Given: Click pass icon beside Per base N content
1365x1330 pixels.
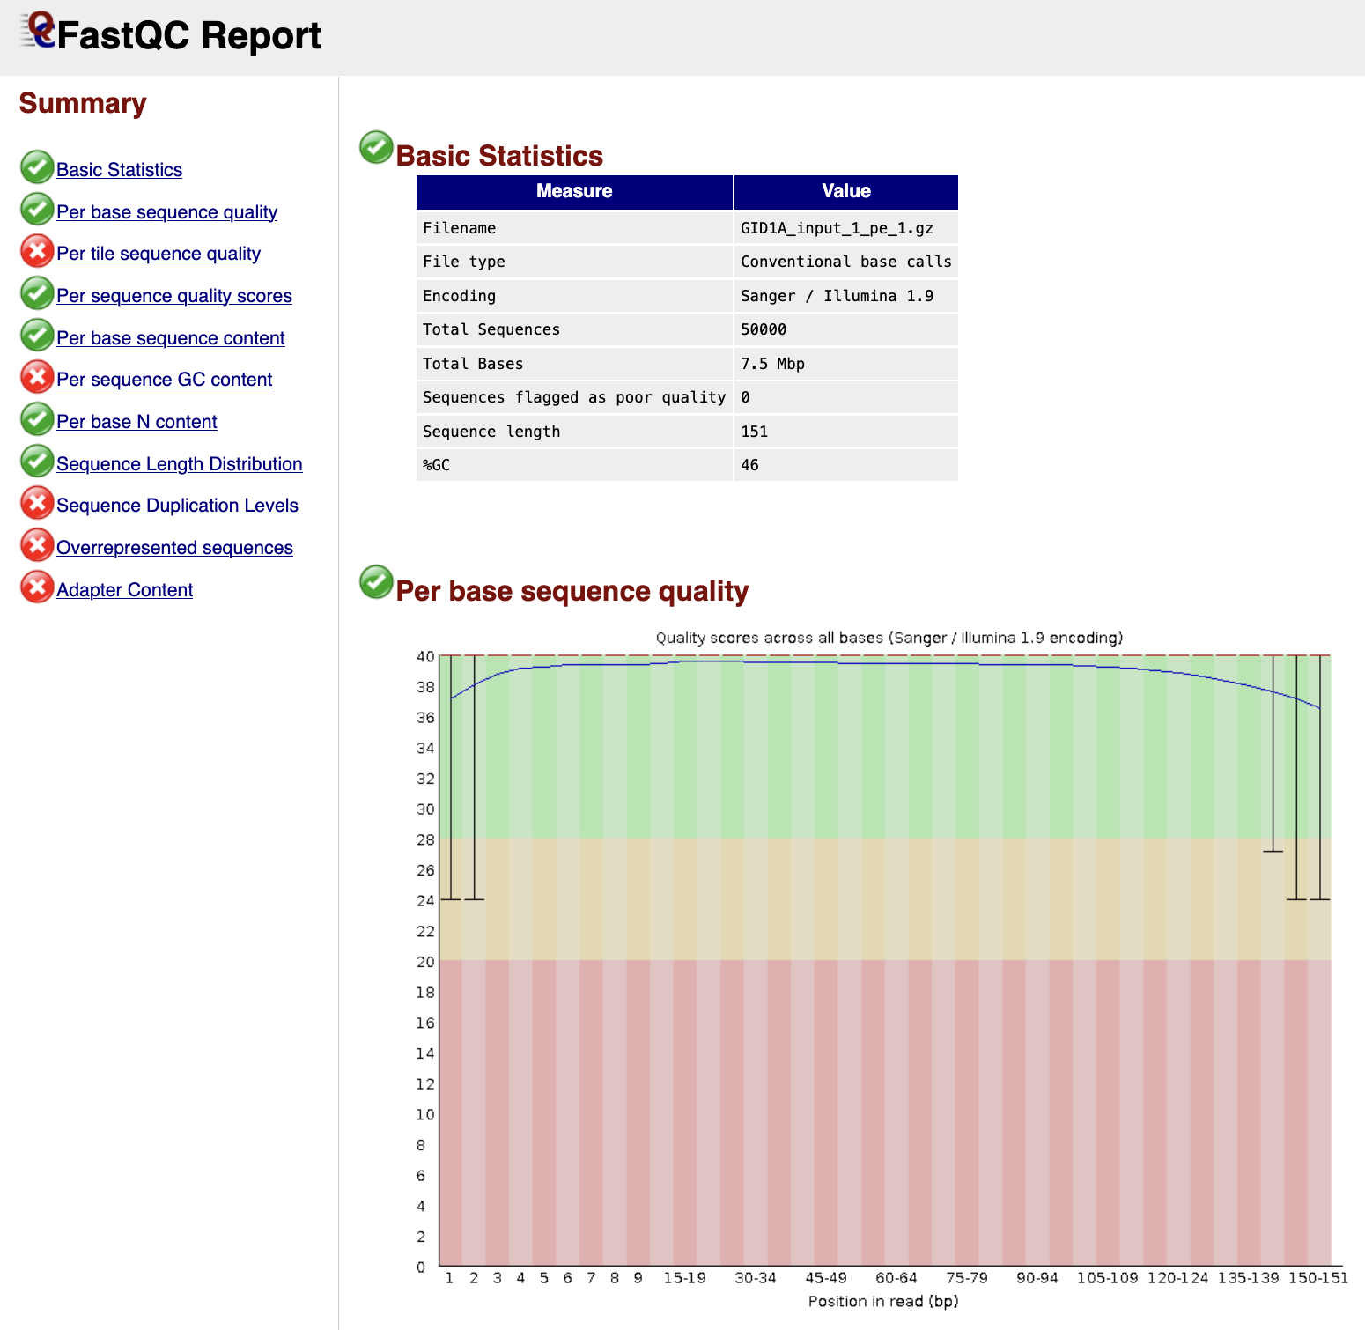Looking at the screenshot, I should point(37,419).
